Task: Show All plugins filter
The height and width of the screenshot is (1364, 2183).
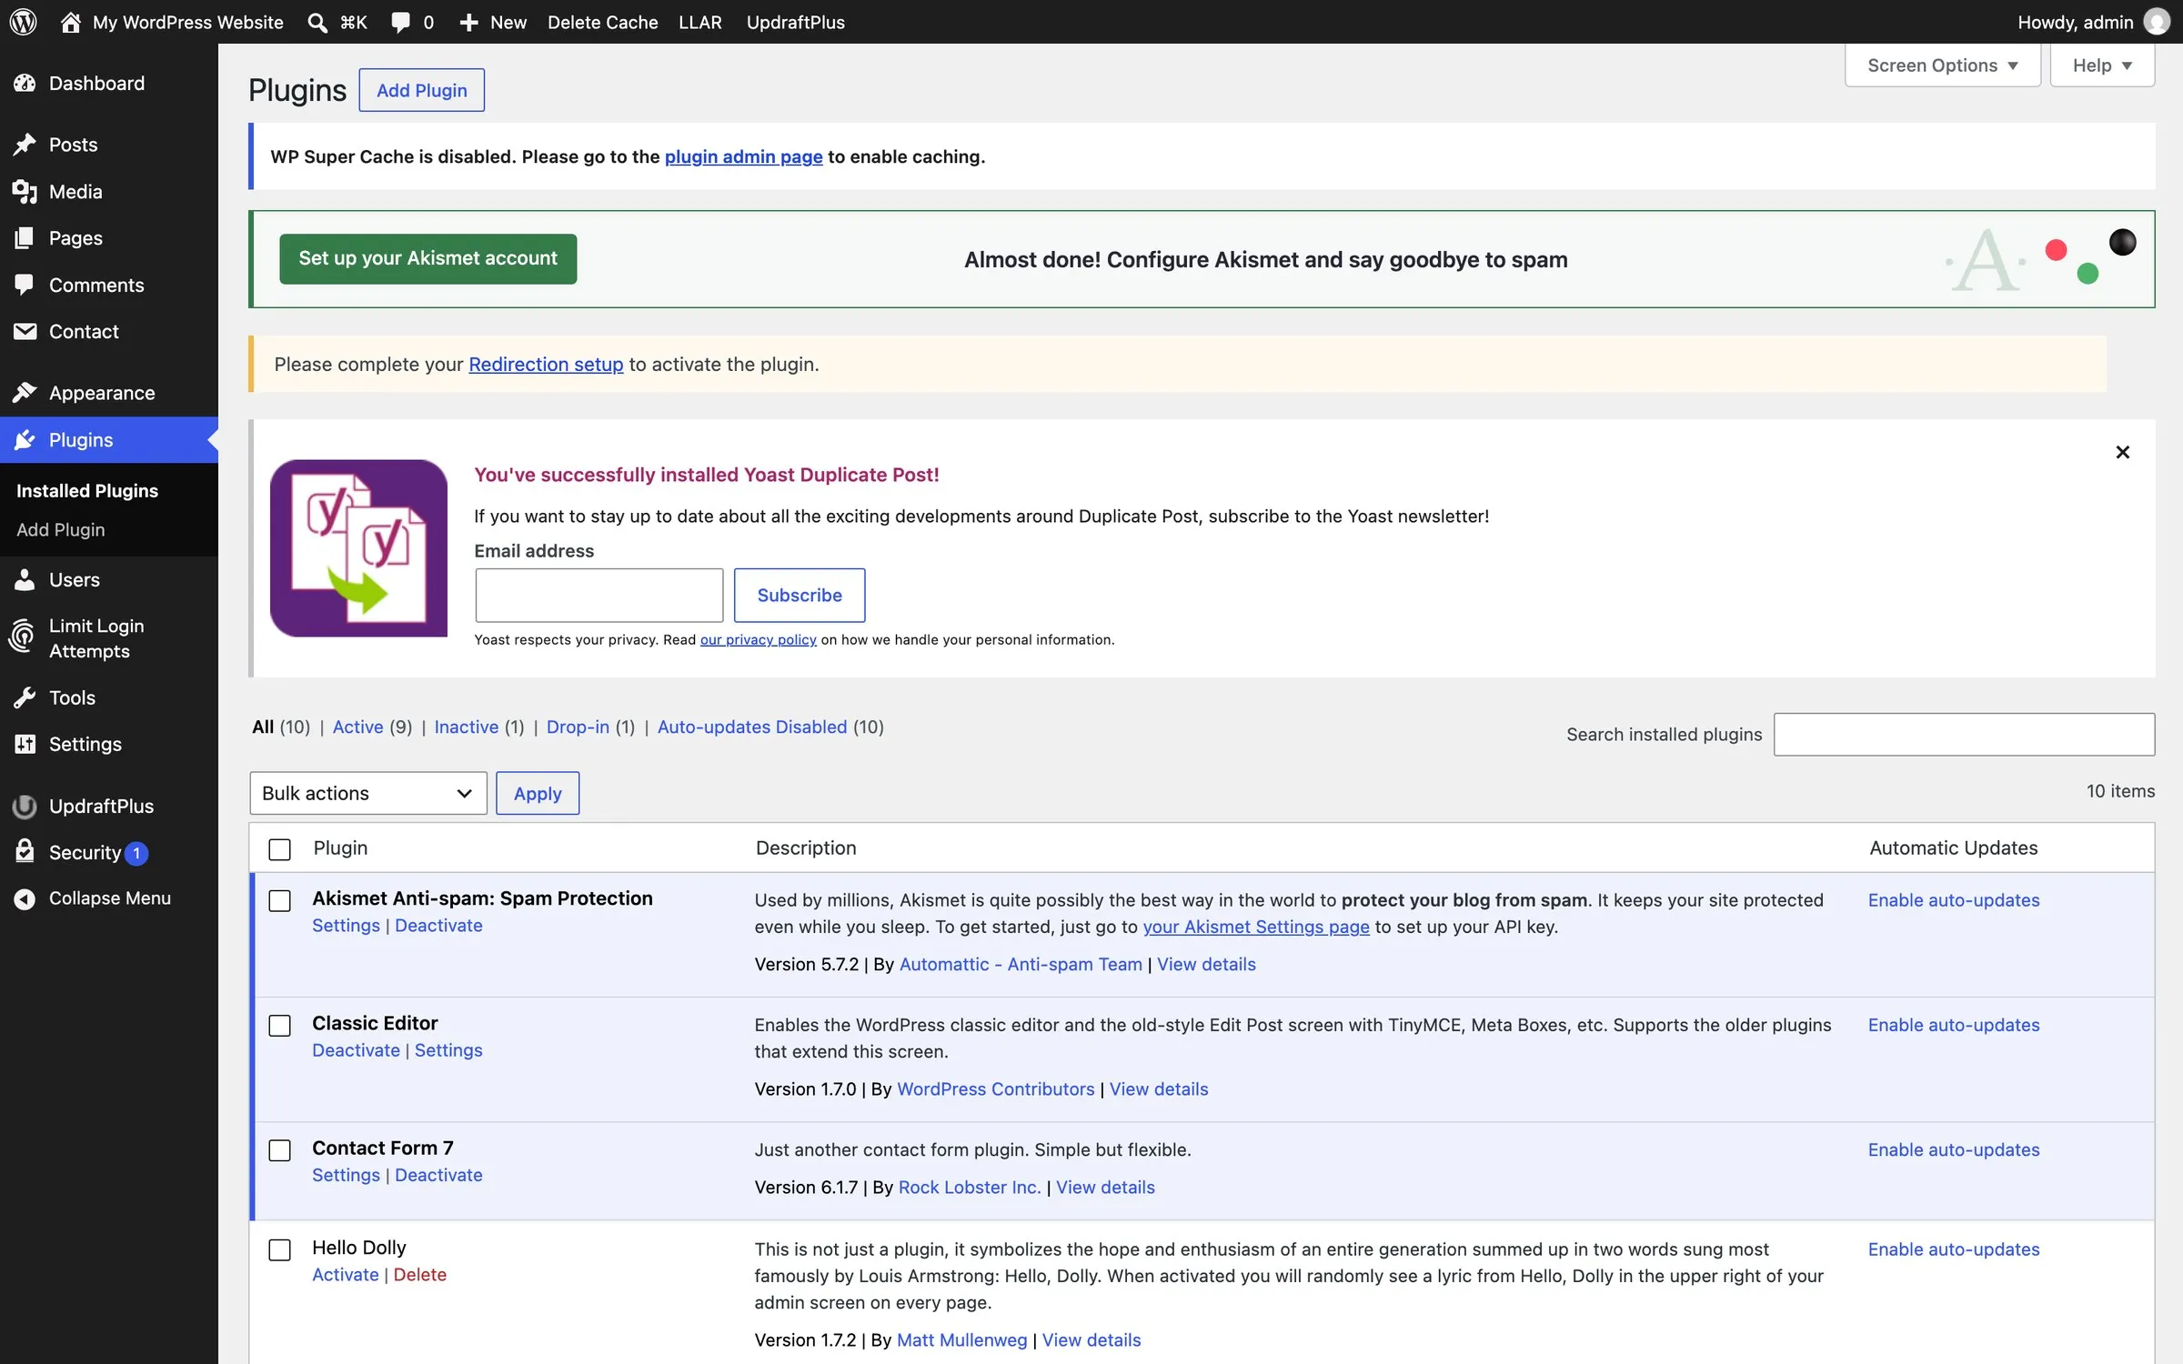Action: pos(263,727)
